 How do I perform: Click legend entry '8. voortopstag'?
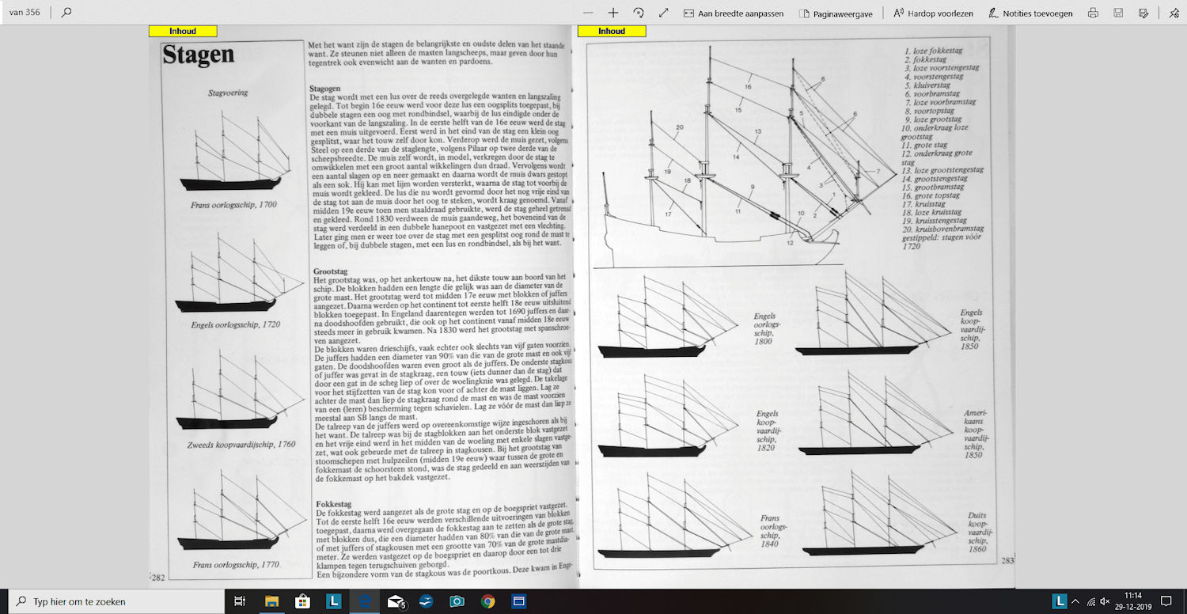pyautogui.click(x=931, y=111)
